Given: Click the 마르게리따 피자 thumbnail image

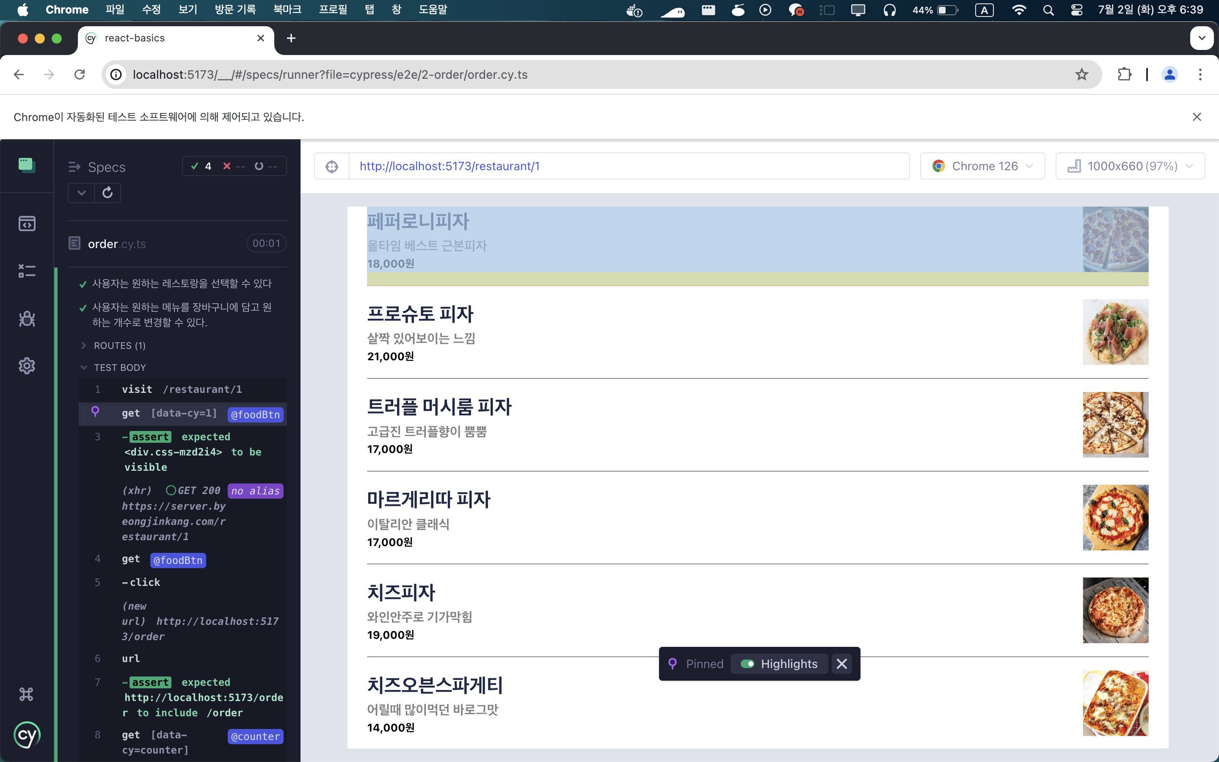Looking at the screenshot, I should click(1115, 518).
